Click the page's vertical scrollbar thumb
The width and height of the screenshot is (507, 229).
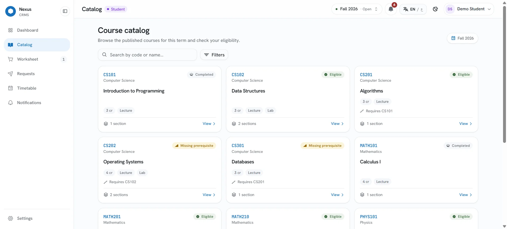pos(504,74)
